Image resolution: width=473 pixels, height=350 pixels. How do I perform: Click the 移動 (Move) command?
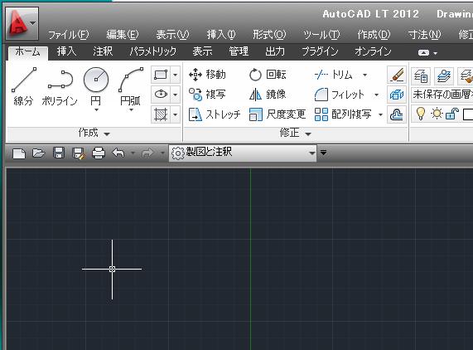click(x=207, y=75)
